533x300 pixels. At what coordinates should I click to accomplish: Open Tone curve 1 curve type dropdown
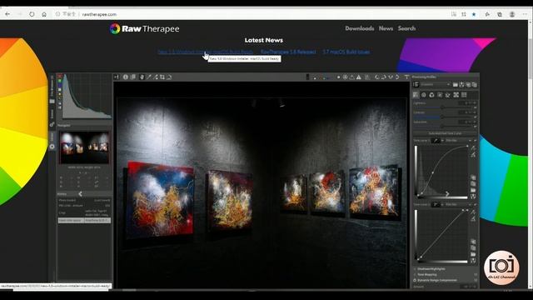(438, 140)
